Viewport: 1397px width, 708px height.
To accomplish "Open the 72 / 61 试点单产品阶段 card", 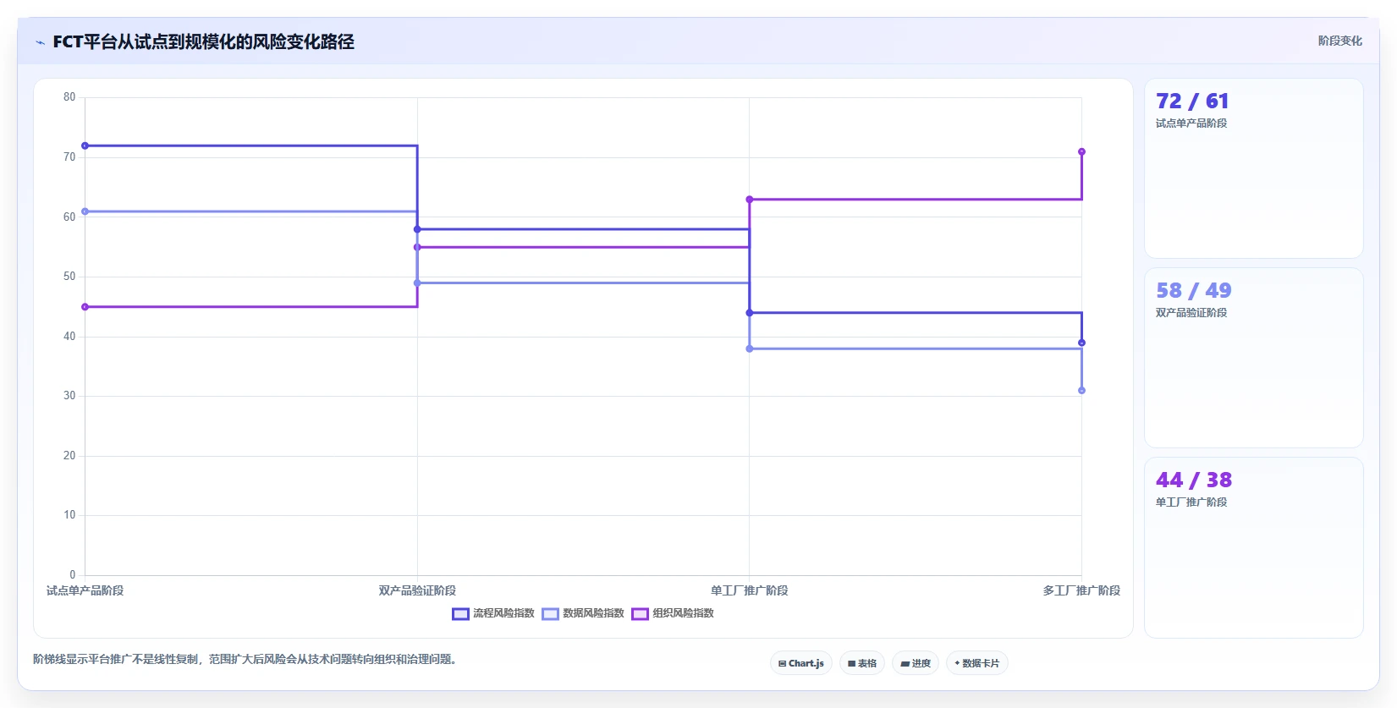I will coord(1254,168).
